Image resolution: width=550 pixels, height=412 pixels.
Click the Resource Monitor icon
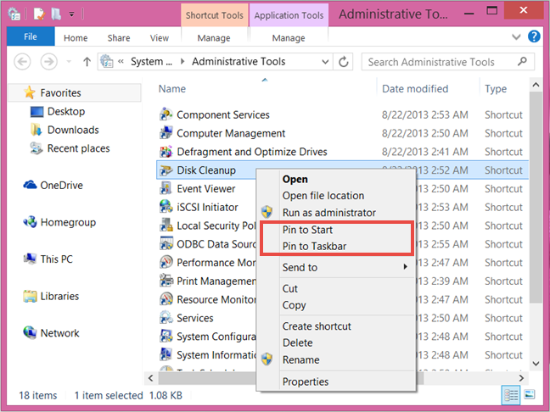pos(166,299)
